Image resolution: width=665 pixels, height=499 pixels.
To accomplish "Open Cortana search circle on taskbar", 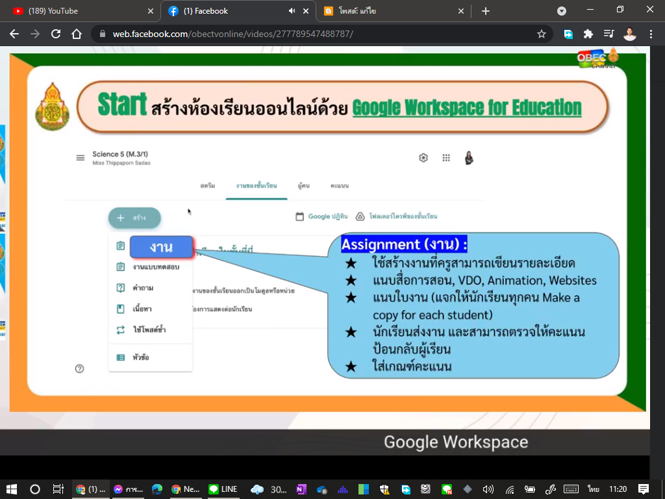I will coord(35,489).
